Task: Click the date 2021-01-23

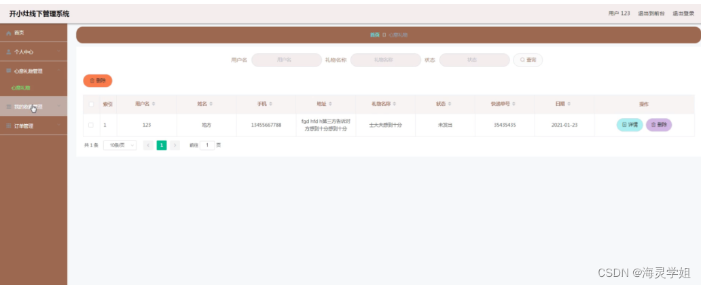Action: click(564, 125)
